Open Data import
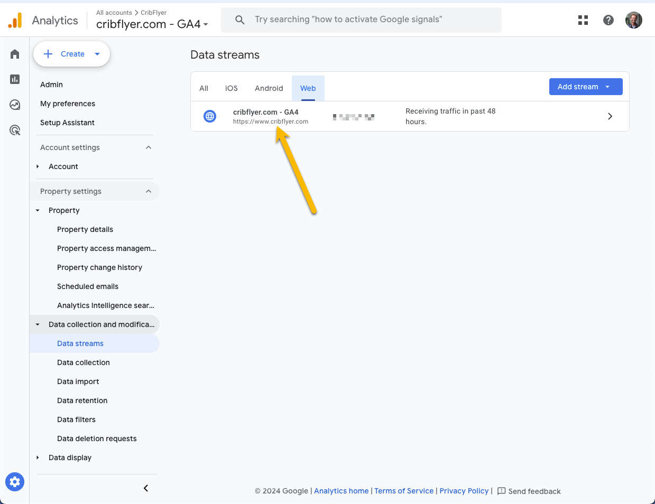 pyautogui.click(x=78, y=381)
